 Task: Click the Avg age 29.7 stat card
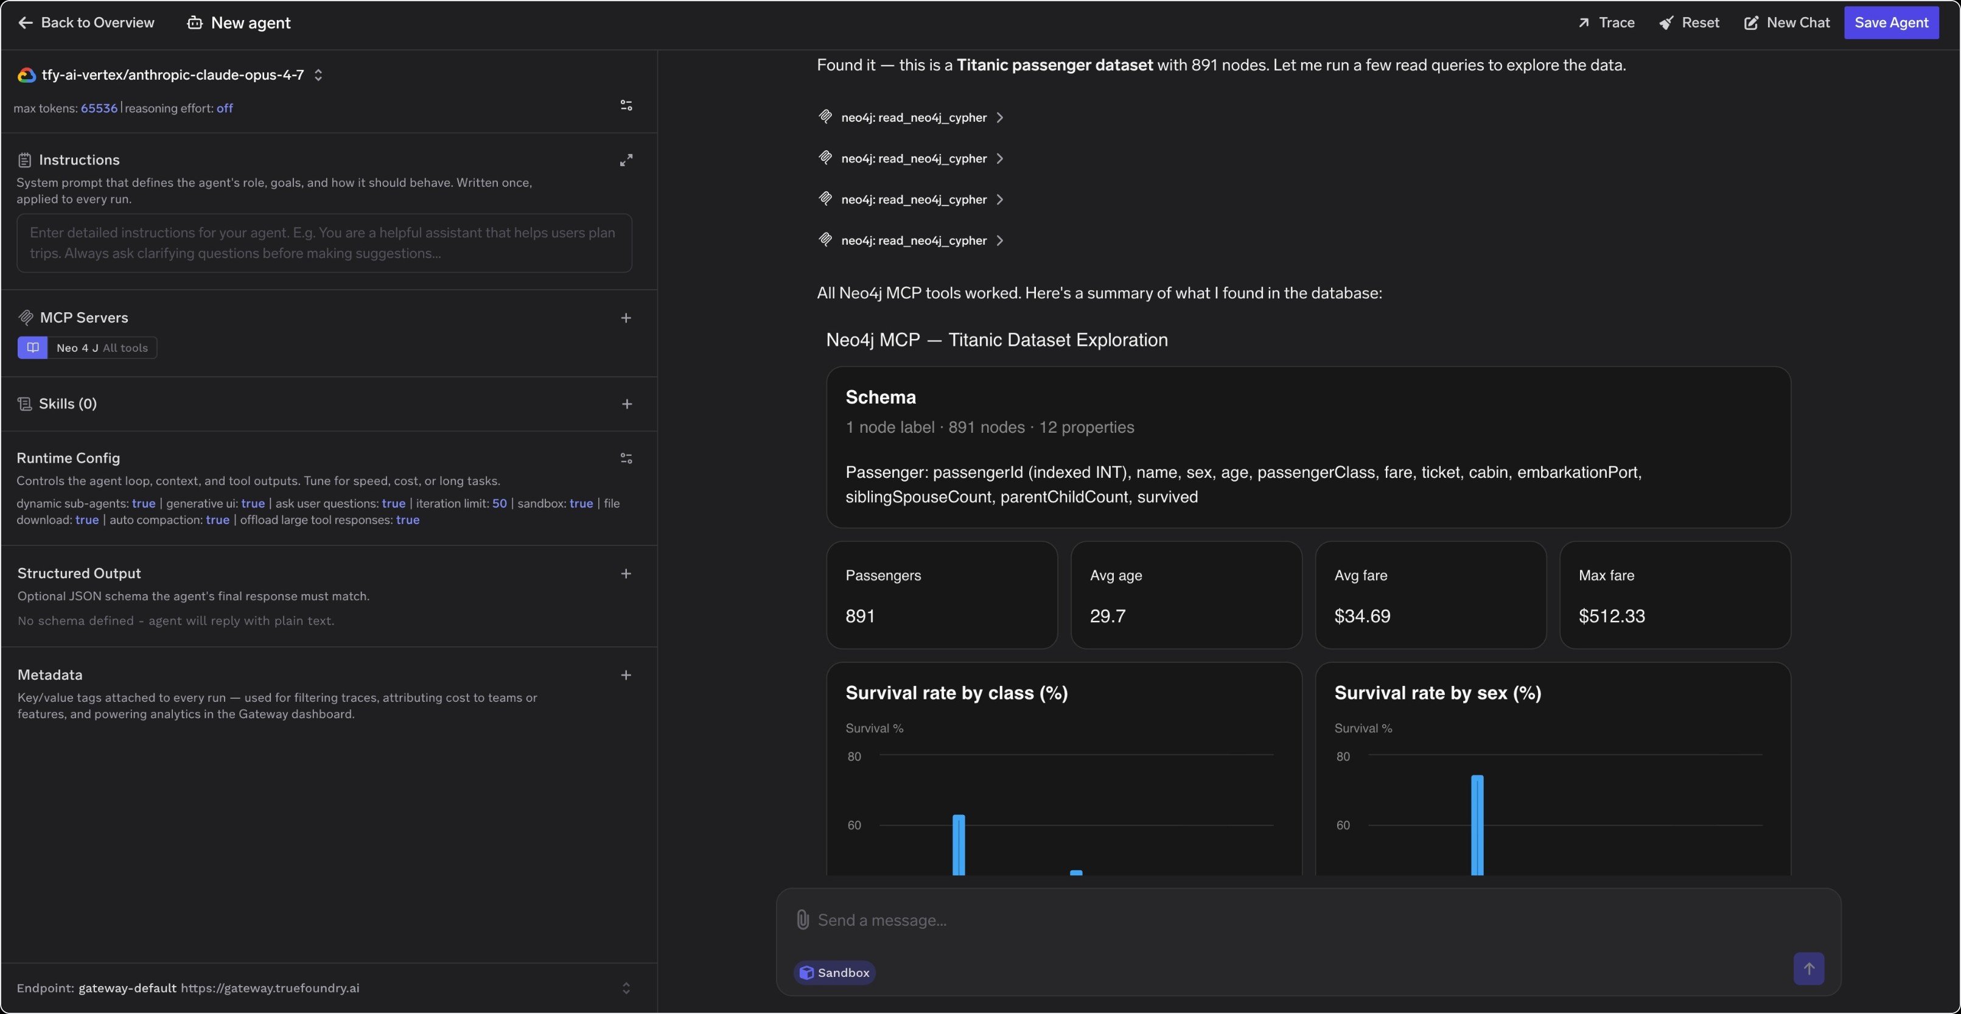pos(1186,595)
